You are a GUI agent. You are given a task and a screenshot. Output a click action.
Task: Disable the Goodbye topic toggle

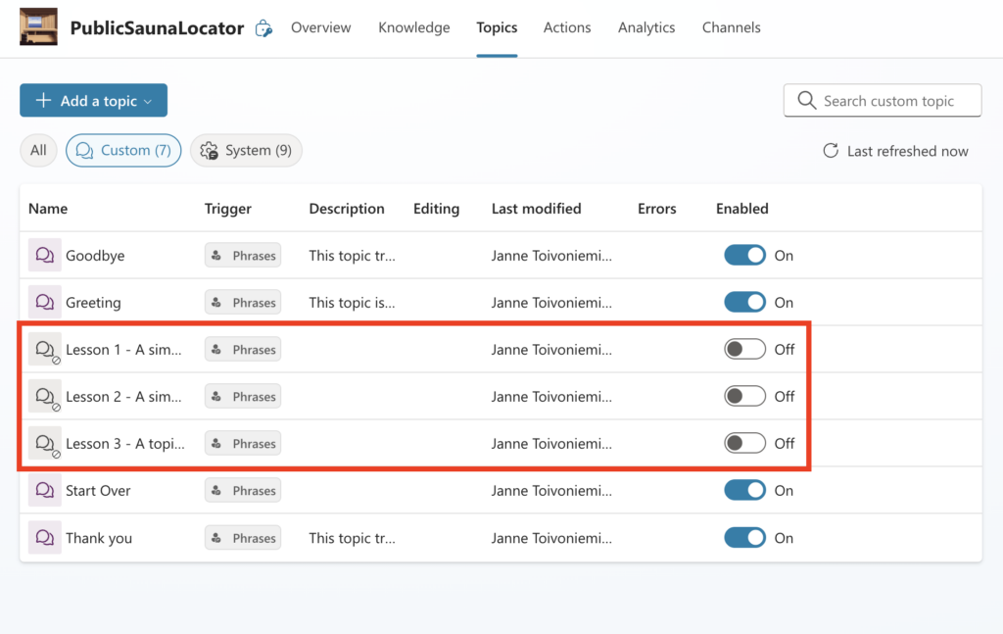[x=744, y=256]
